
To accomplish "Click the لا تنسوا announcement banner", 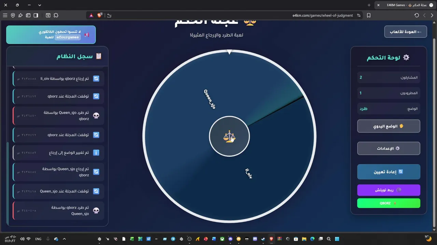I will click(x=51, y=35).
